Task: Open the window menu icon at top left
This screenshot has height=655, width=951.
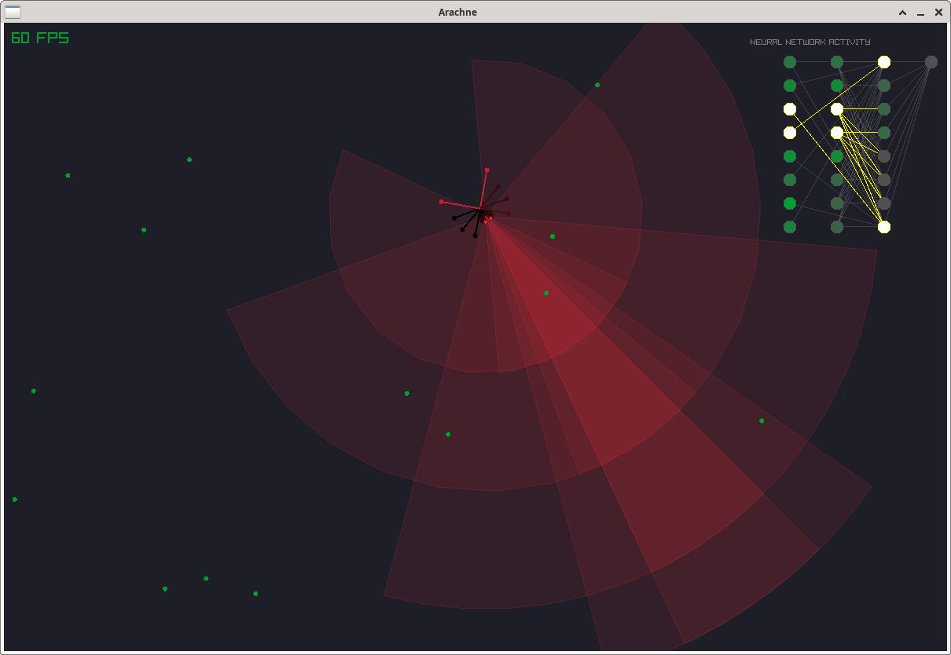Action: coord(13,12)
